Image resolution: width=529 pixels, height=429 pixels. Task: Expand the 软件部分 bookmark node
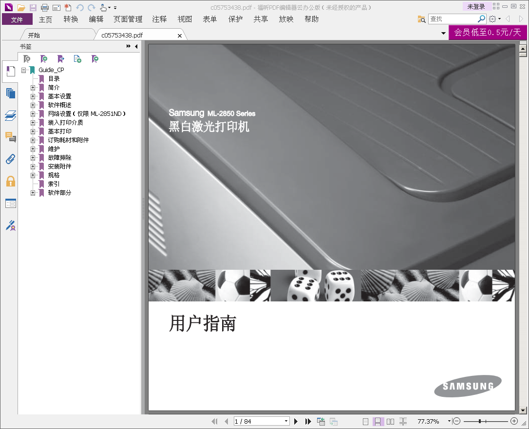click(33, 193)
